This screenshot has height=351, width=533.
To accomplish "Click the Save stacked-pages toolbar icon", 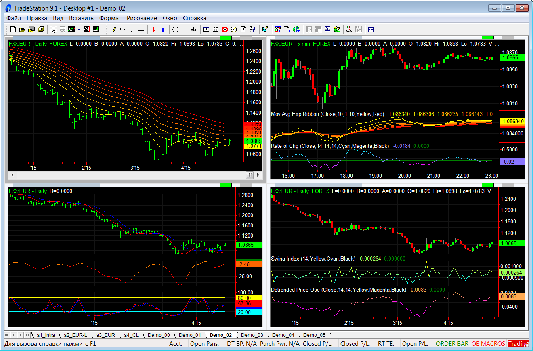I will pos(41,29).
